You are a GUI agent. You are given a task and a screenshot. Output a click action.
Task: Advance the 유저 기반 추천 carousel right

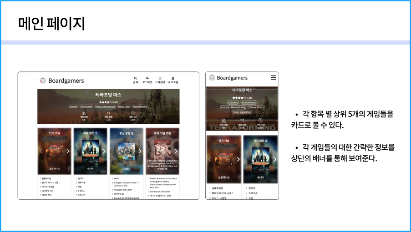click(x=176, y=151)
